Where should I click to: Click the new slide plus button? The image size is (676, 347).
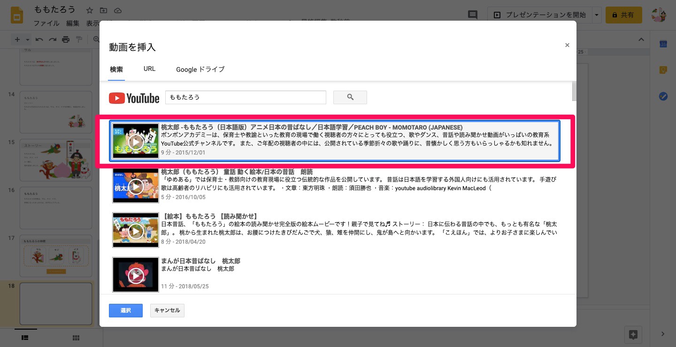click(17, 39)
